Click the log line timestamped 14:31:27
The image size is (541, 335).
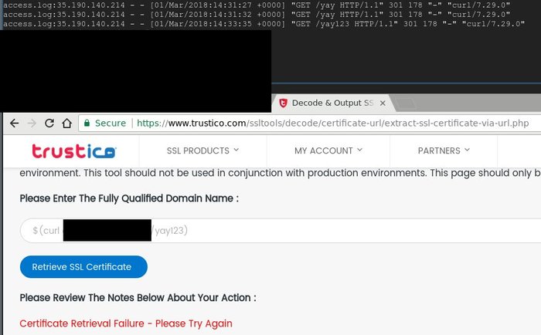257,5
